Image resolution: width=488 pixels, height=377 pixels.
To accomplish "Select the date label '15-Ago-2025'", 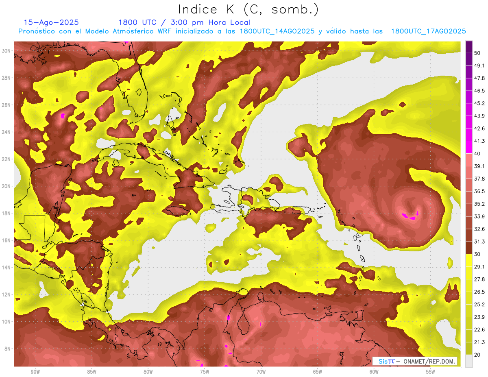I will coord(51,22).
